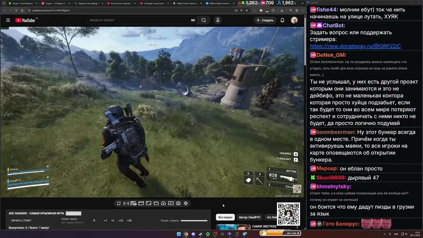The height and width of the screenshot is (238, 423).
Task: Open the Chrome three-dot menu
Action: click(303, 10)
